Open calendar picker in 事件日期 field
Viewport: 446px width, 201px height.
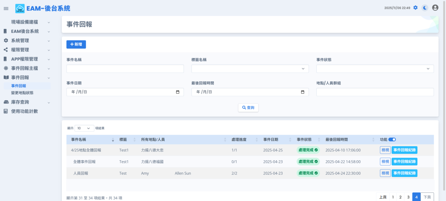tap(178, 92)
